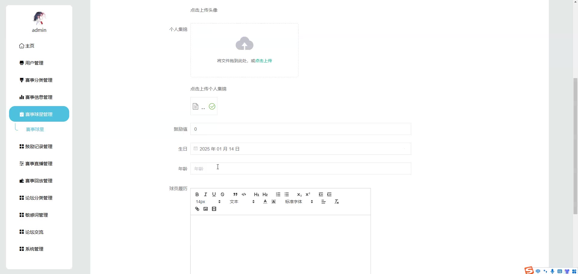Open the 文本 heading style dropdown
This screenshot has width=578, height=274.
click(242, 202)
